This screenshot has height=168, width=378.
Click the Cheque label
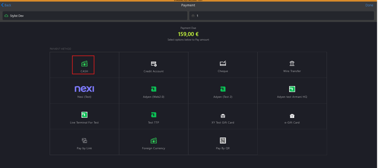pyautogui.click(x=223, y=71)
